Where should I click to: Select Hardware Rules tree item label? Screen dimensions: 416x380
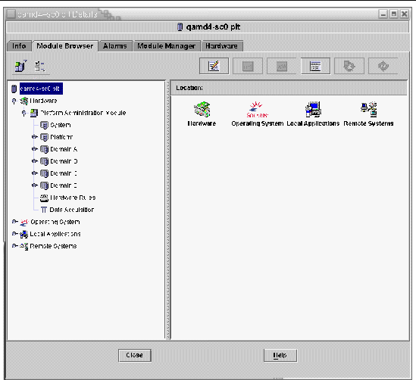[73, 198]
